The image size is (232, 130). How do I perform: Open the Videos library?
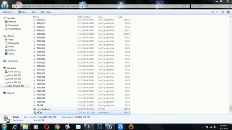(x=11, y=54)
